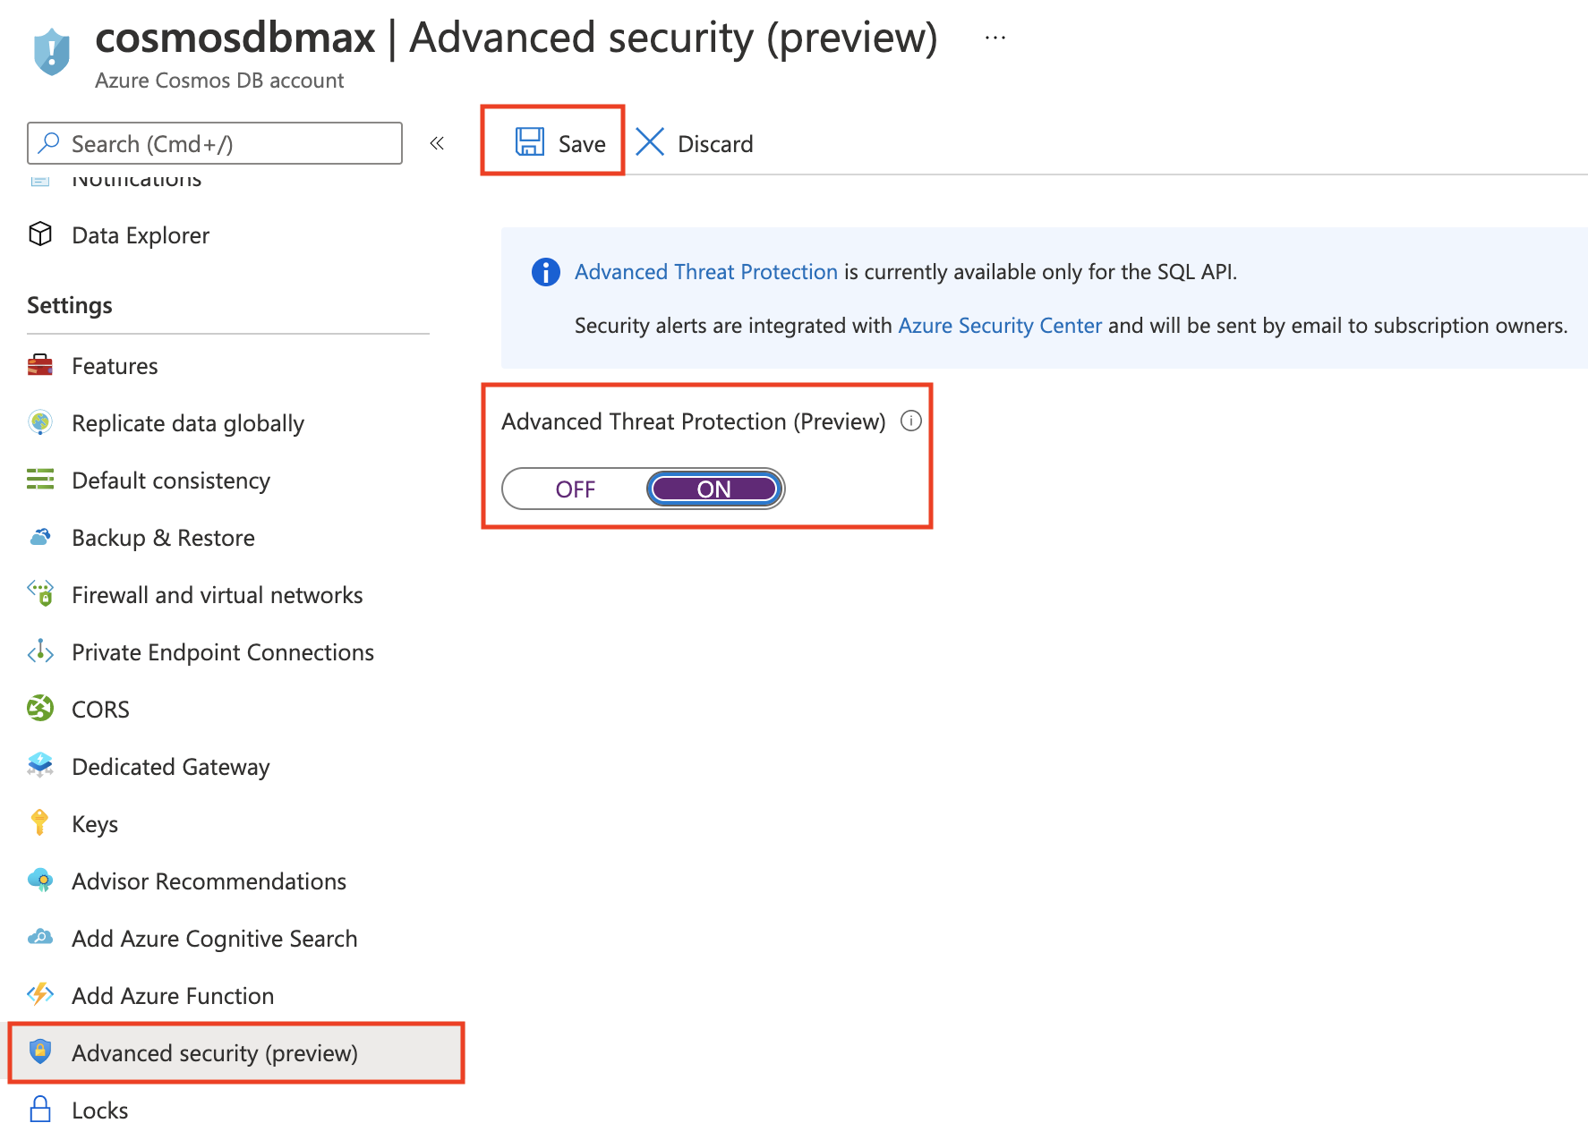This screenshot has height=1140, width=1588.
Task: Confirm ON is selected for threat protection
Action: coord(713,489)
